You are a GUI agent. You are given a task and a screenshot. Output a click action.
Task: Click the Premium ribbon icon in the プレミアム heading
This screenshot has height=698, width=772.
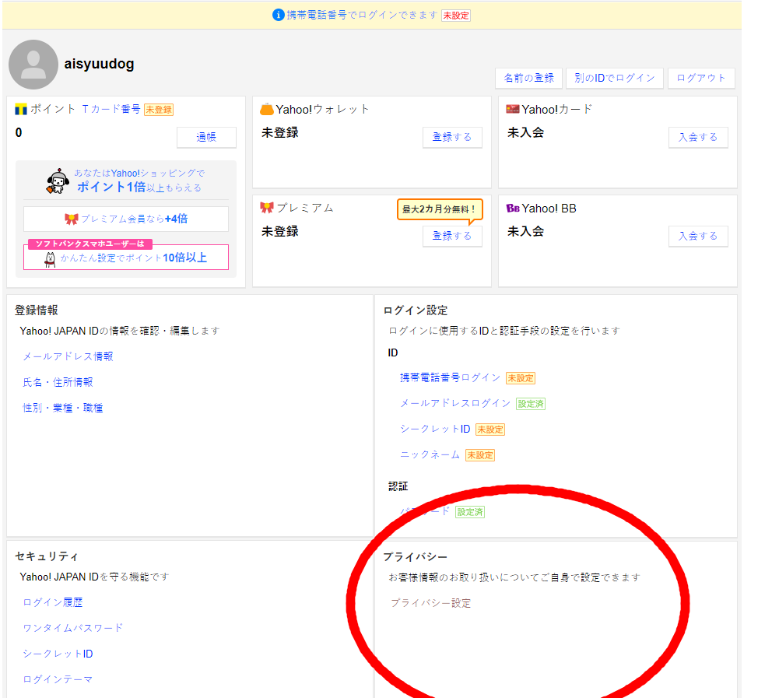267,208
